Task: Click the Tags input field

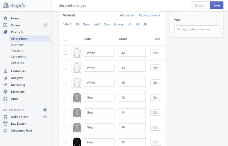Action: pos(197,29)
